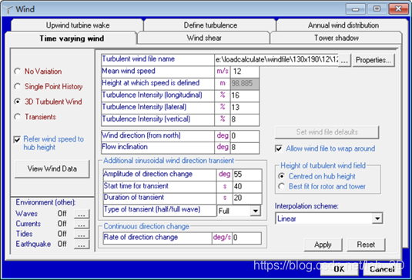The image size is (412, 280).
Task: Open the Earthquake settings ellipsis button
Action: pyautogui.click(x=82, y=245)
